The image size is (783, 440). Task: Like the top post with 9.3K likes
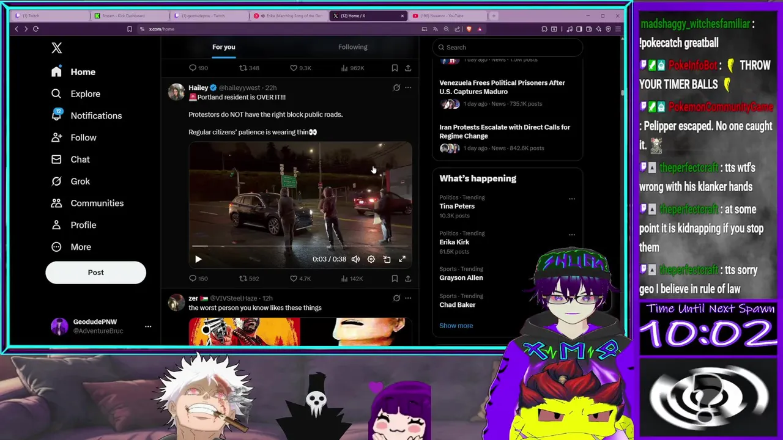(x=300, y=68)
